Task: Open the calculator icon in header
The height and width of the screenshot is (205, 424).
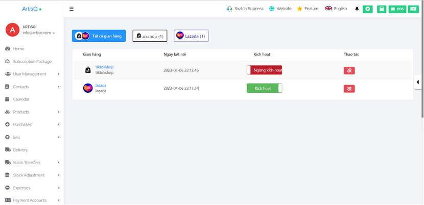Action: pos(382,9)
